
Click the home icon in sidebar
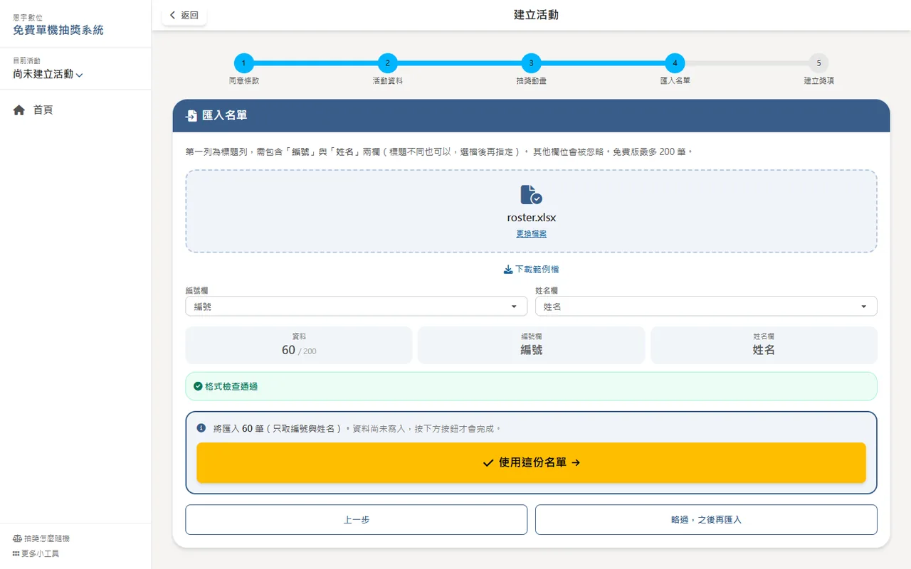19,110
